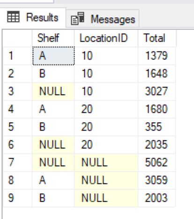194x219 pixels.
Task: Open the Messages tab
Action: point(103,19)
